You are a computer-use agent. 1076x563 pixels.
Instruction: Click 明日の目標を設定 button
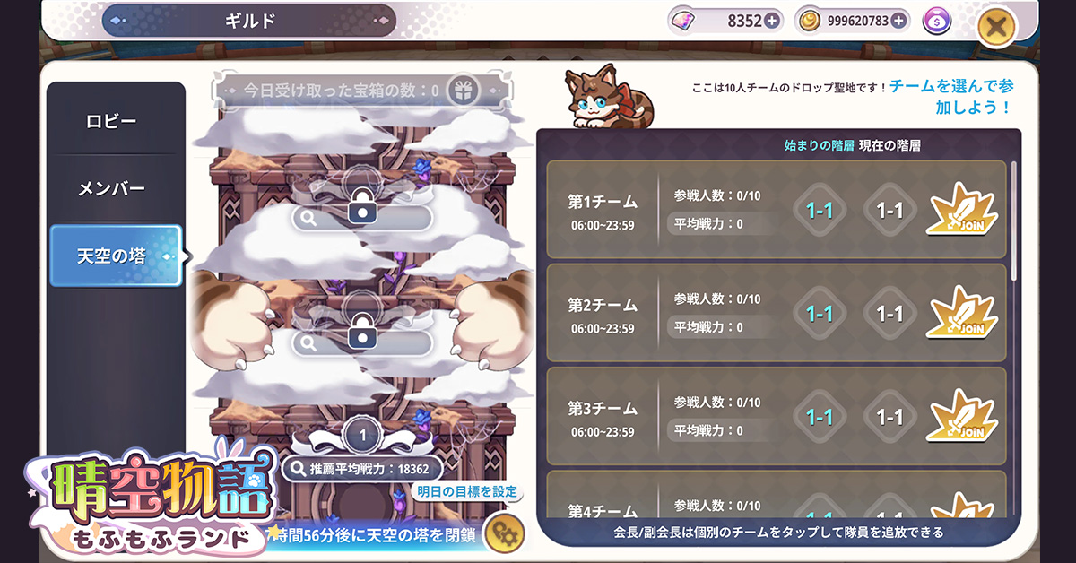point(468,491)
